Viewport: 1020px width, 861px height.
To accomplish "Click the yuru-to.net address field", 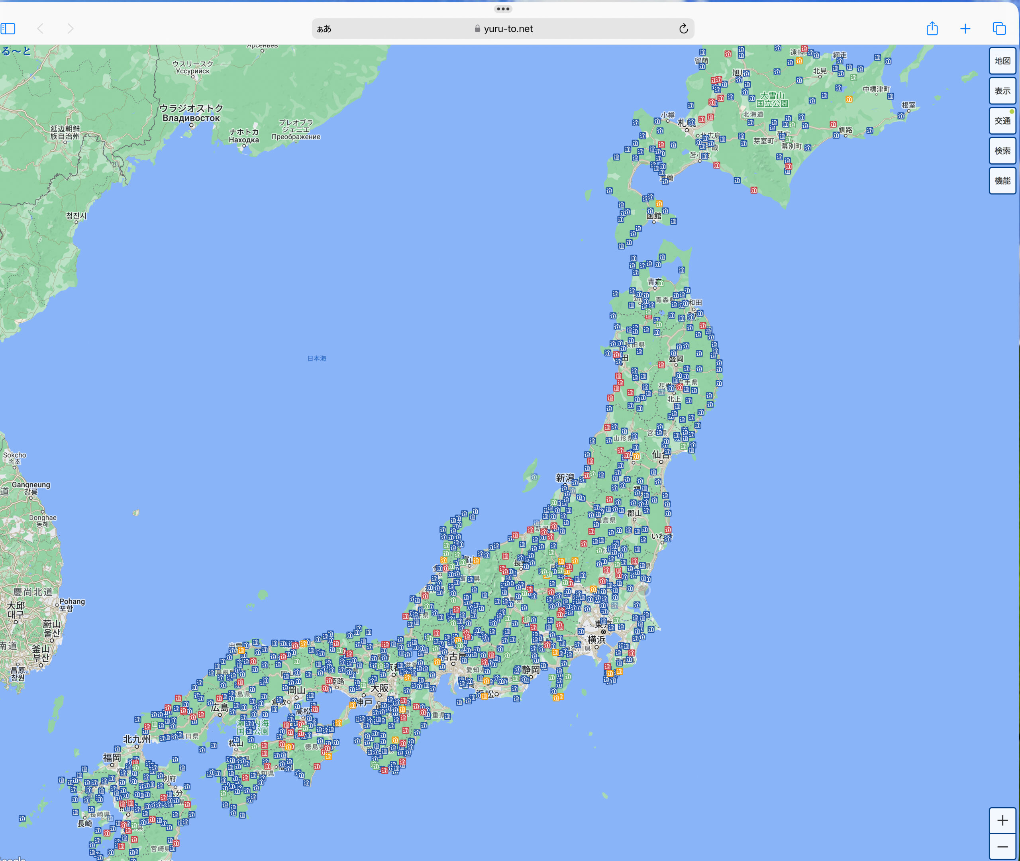I will (x=503, y=29).
